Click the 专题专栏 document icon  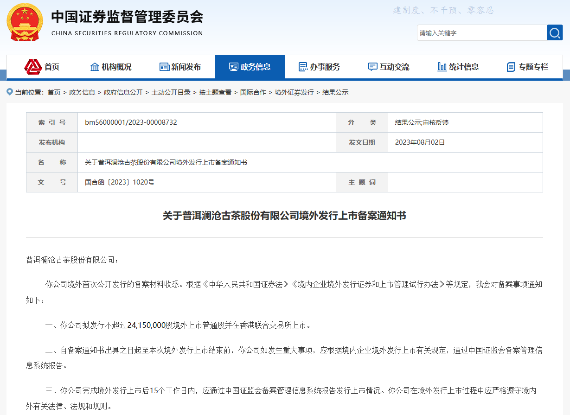pos(511,67)
